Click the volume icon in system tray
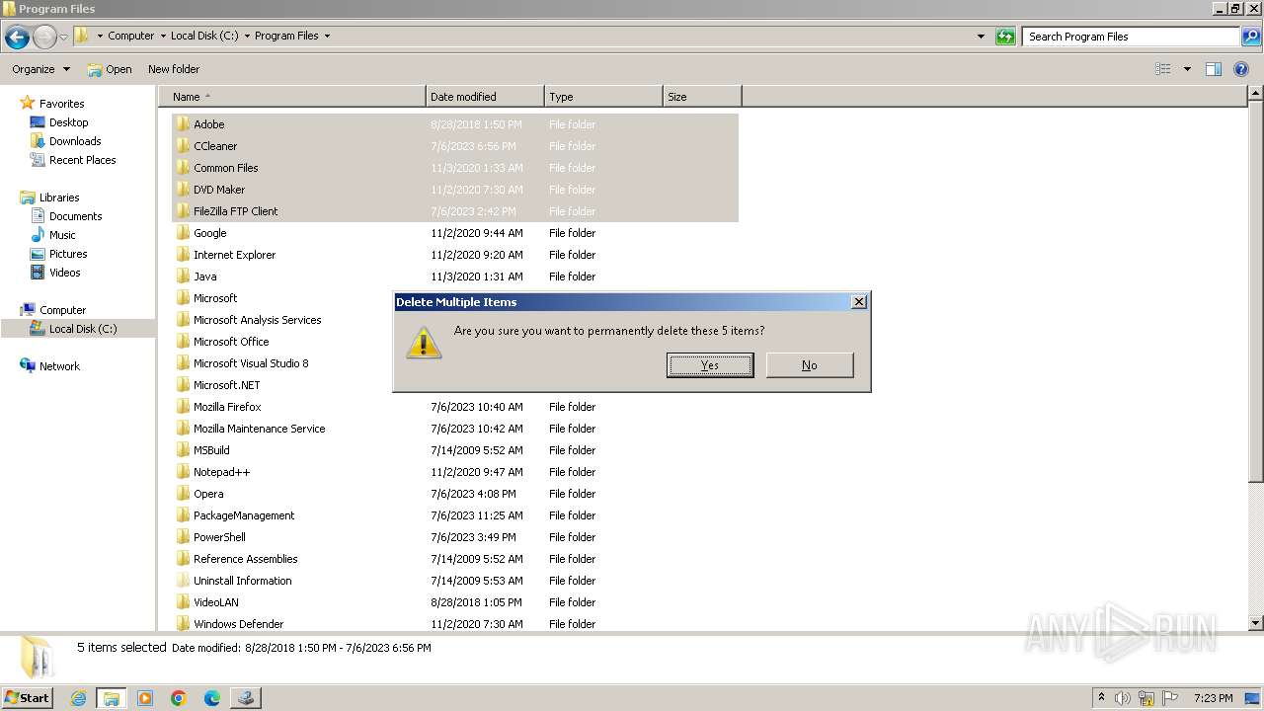The image size is (1264, 711). (x=1123, y=698)
